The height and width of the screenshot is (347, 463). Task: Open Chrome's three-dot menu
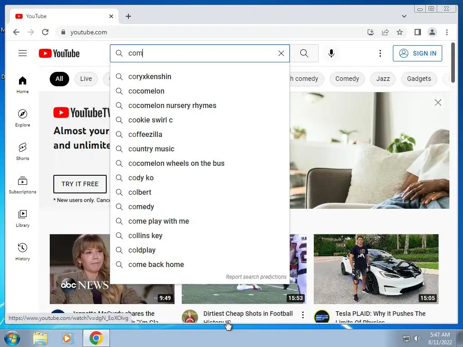tap(447, 32)
